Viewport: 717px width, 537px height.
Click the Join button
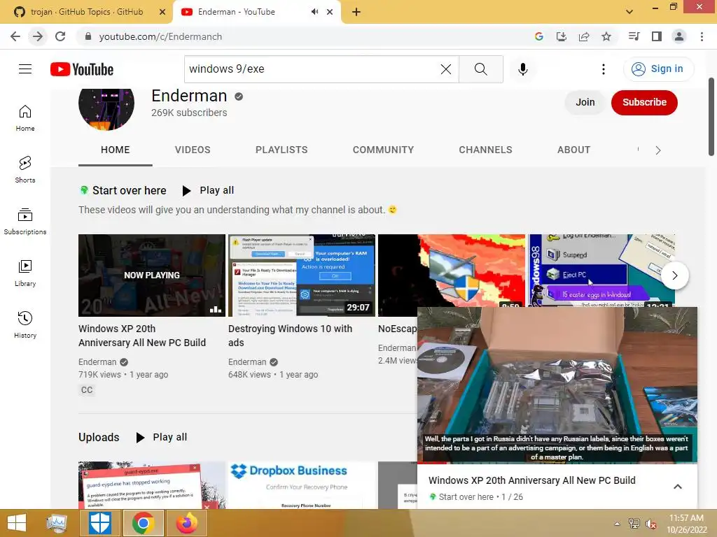click(x=585, y=102)
